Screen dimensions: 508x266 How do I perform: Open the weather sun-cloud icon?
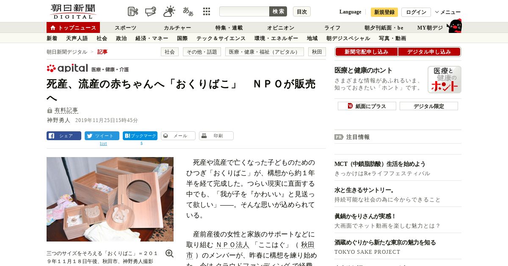pyautogui.click(x=169, y=11)
